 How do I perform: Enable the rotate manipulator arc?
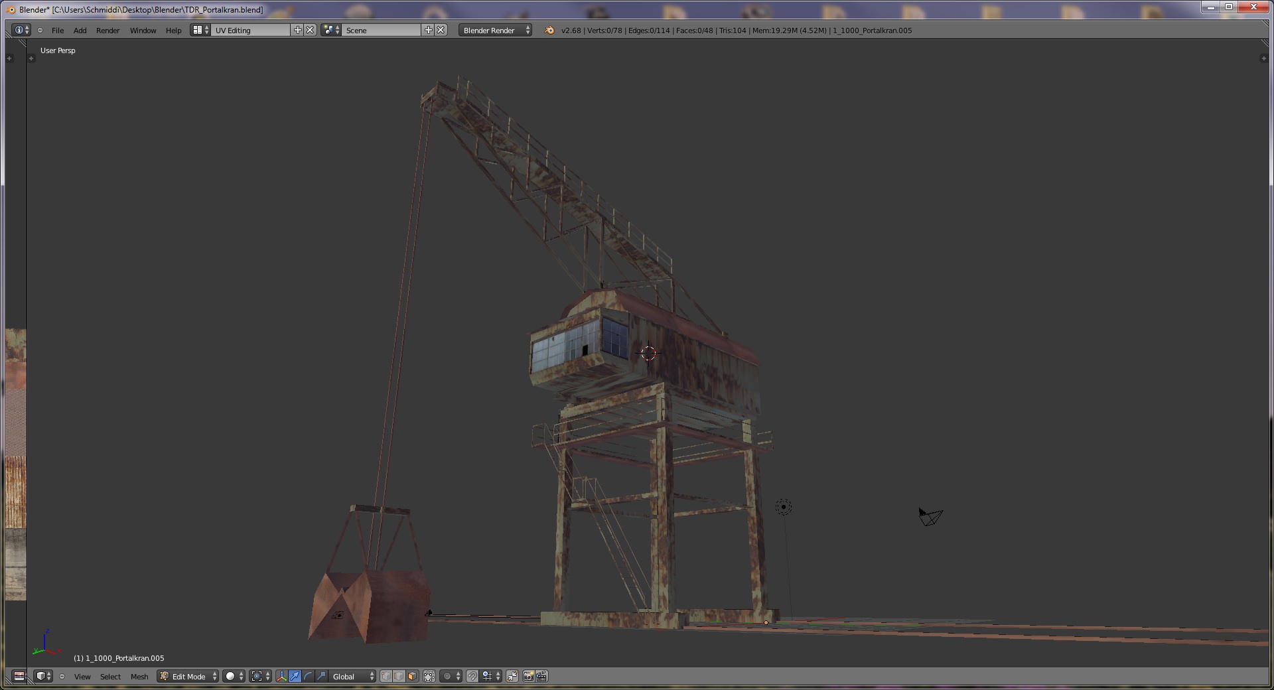[x=308, y=676]
